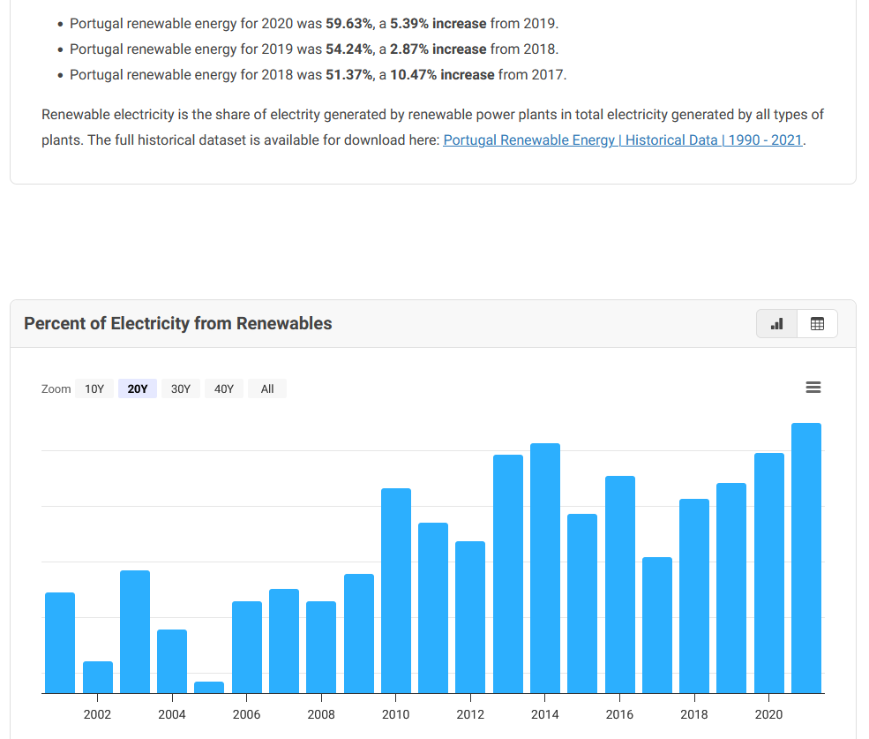Click the shortest 2005 bar
Viewport: 869px width, 739px height.
tap(209, 688)
